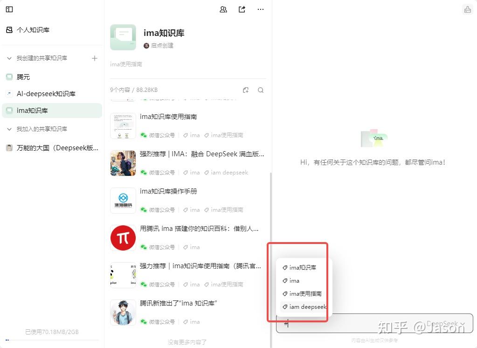Toggle the sidebar collapse icon top-left
477x348 pixels.
pyautogui.click(x=9, y=9)
